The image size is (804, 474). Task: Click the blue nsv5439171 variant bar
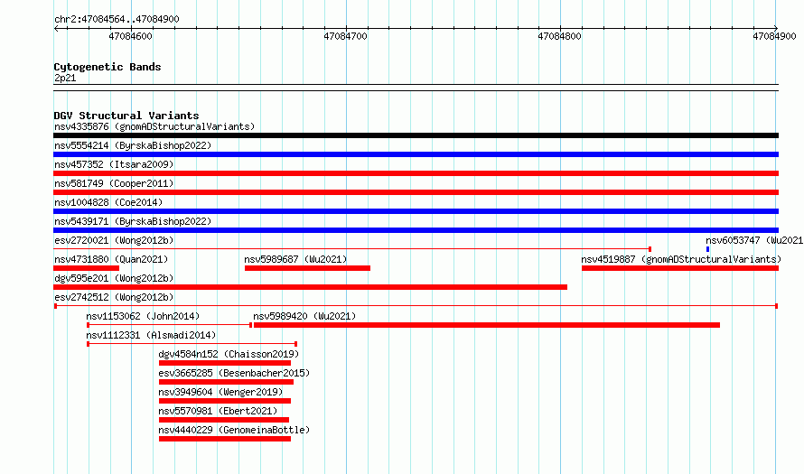tap(416, 230)
